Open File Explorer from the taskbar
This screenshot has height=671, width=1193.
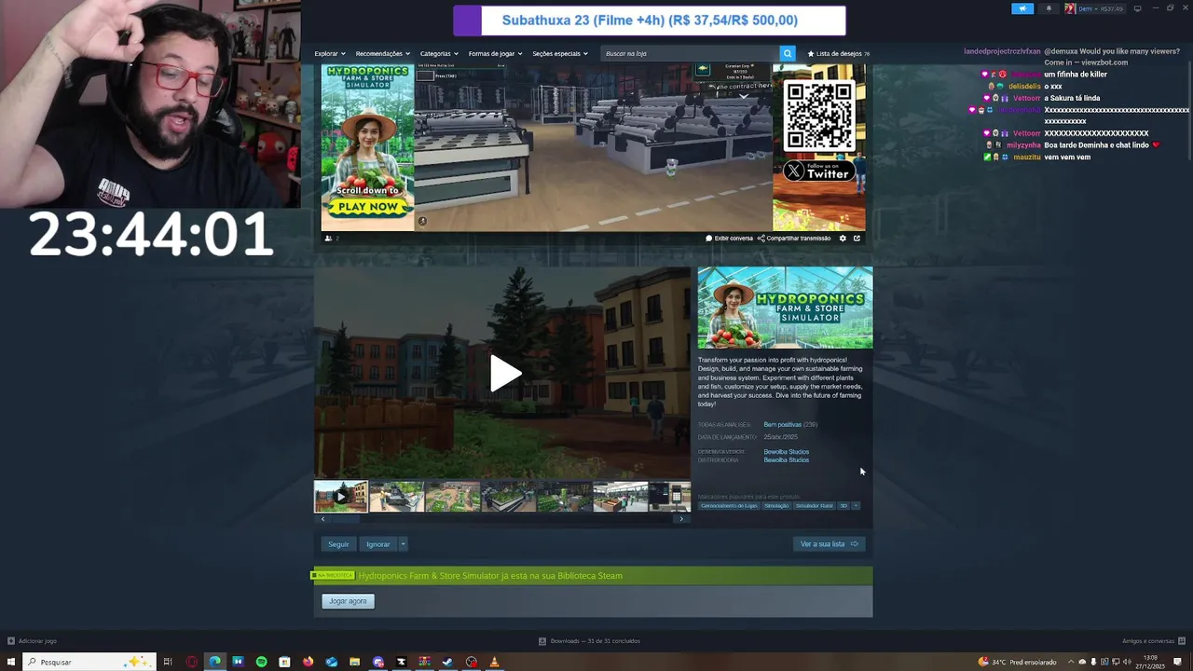[355, 662]
